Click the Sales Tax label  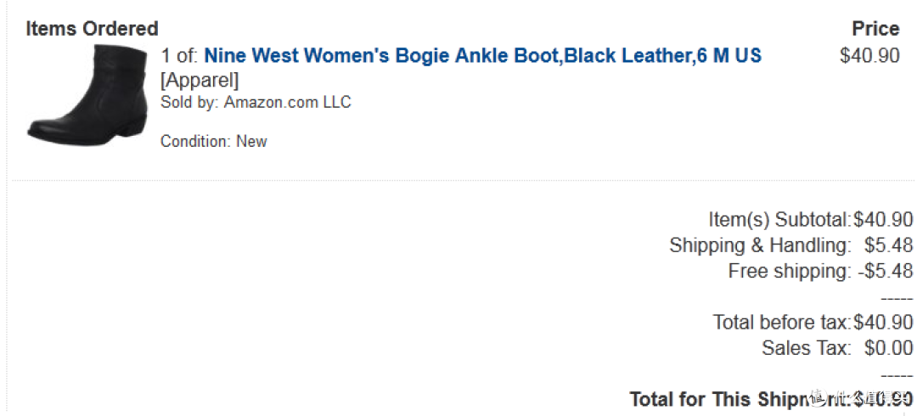tap(807, 348)
